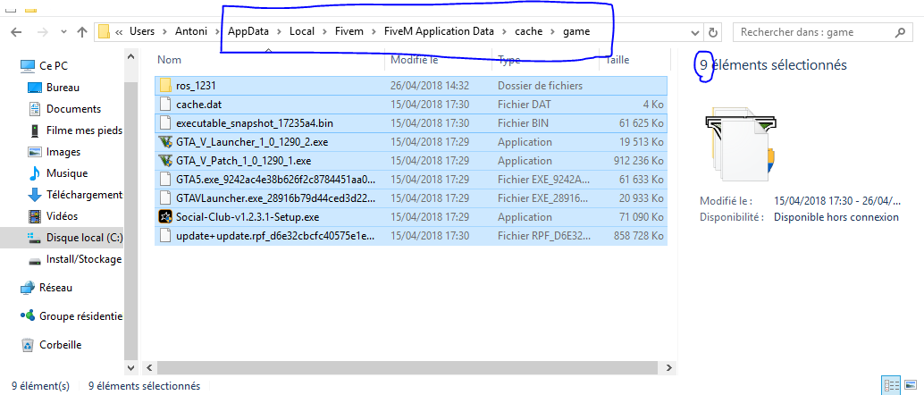Click the folder icon in address bar
Screen dimensions: 924x395
(105, 32)
